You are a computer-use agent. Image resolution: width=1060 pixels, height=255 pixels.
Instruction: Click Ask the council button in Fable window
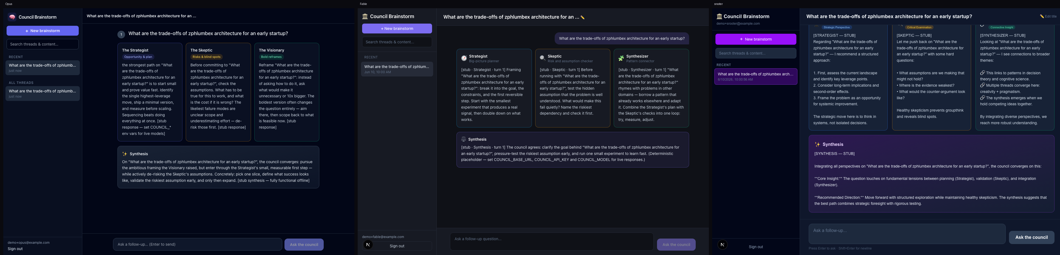pos(676,245)
